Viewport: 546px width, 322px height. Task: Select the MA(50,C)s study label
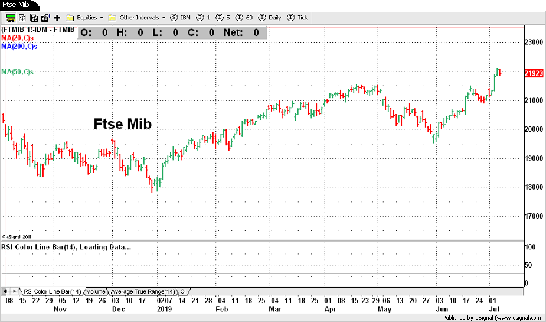(17, 72)
